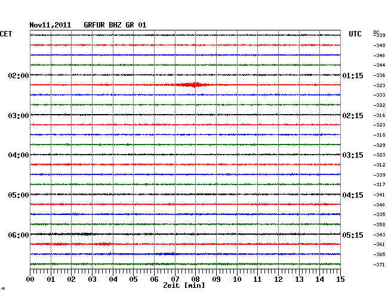Click the 05:15 UTC time label
Viewport: 388px width, 295px height.
(353, 235)
